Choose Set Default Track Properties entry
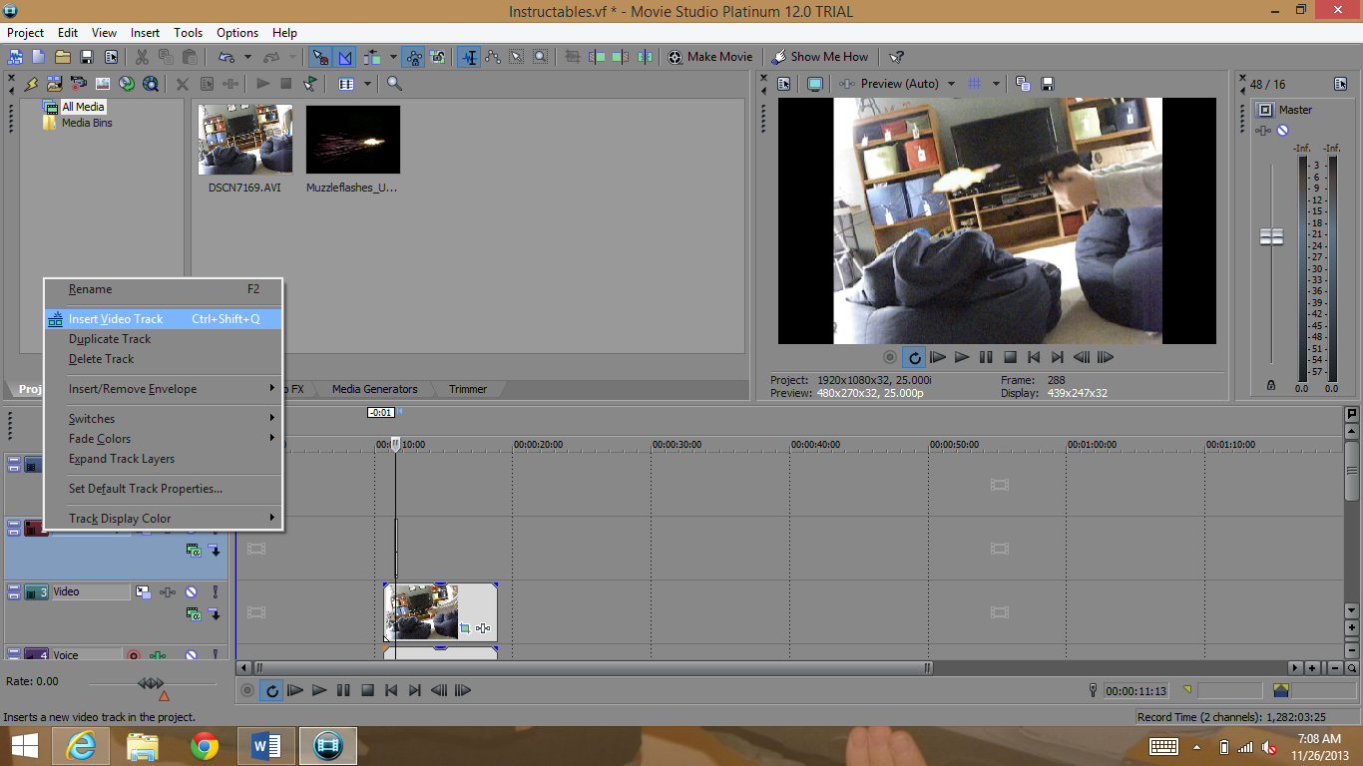The height and width of the screenshot is (766, 1363). click(x=164, y=489)
